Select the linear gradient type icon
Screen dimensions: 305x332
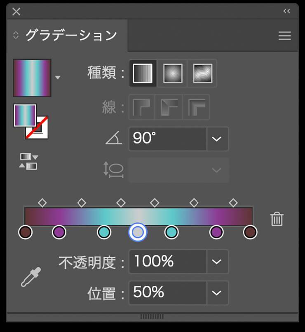point(143,73)
